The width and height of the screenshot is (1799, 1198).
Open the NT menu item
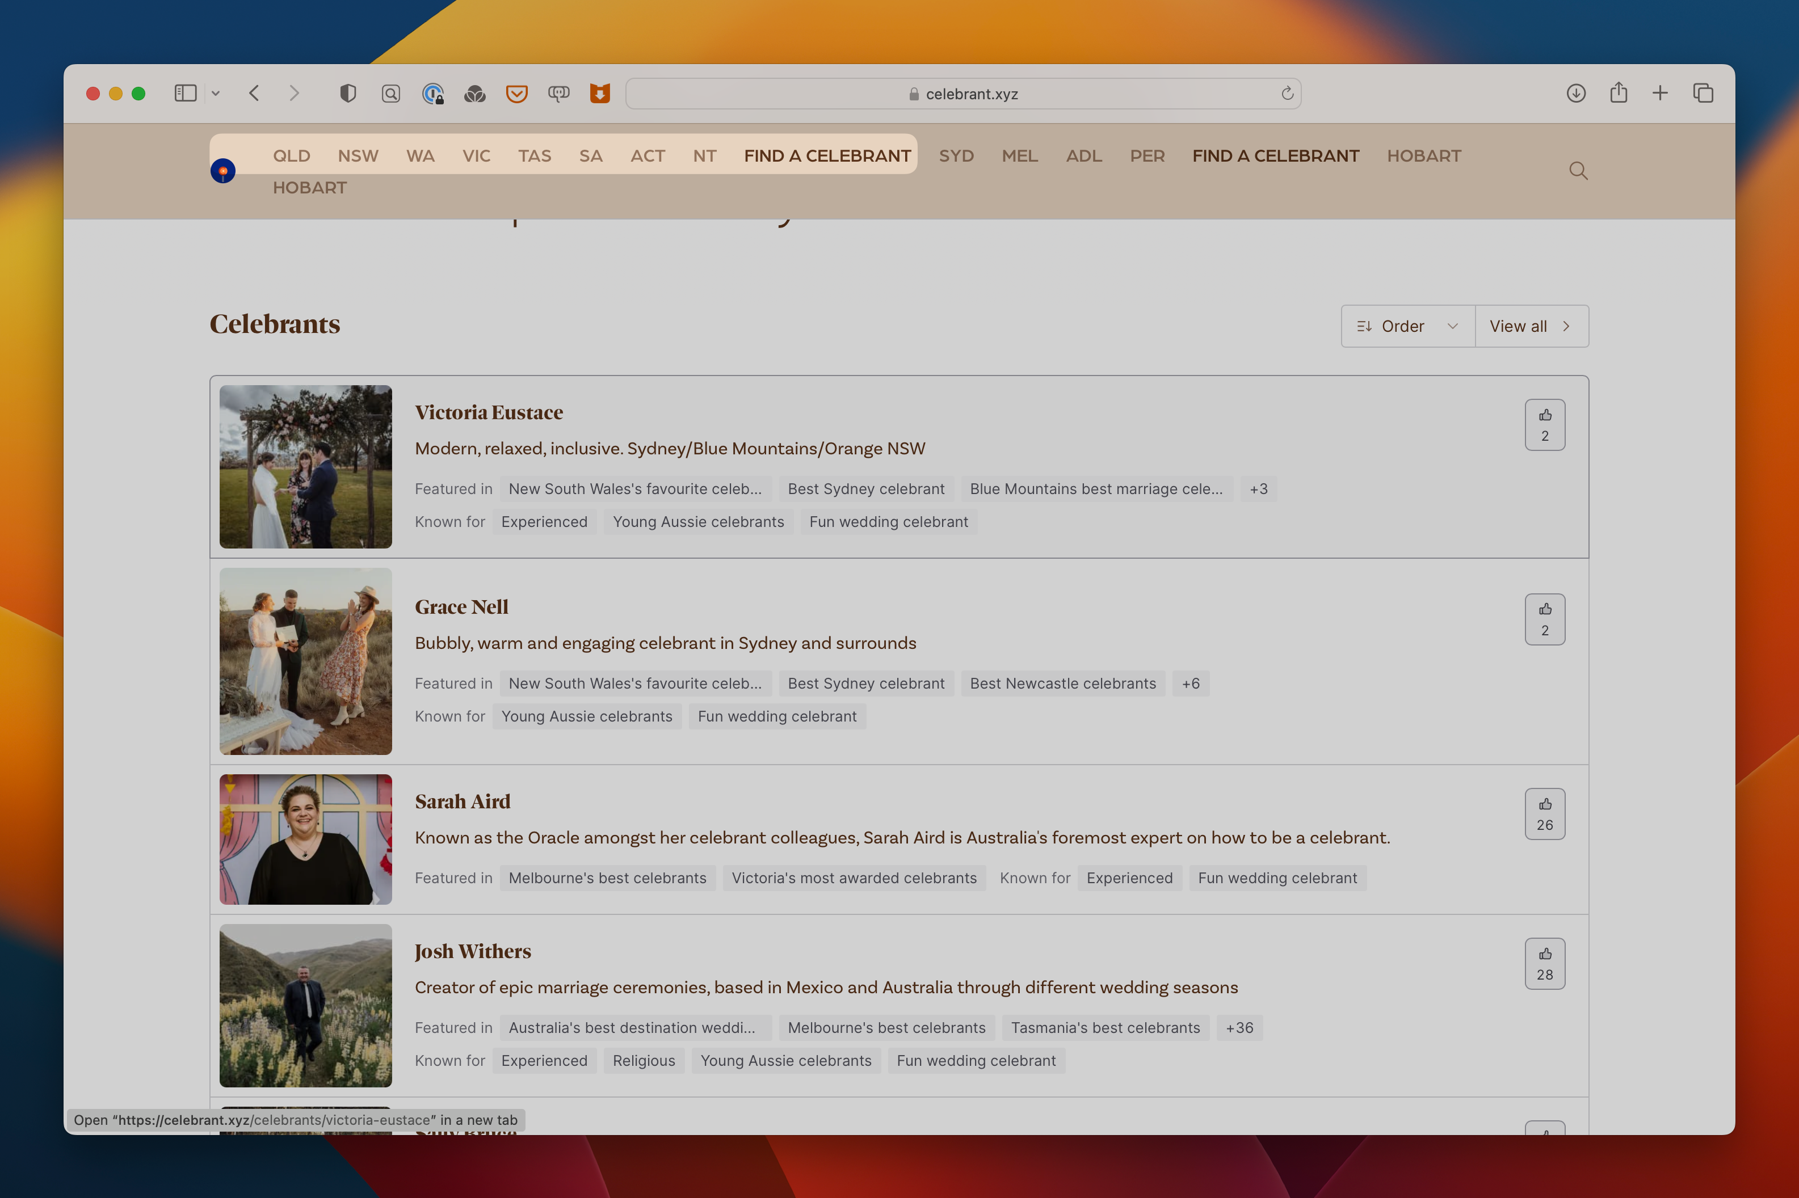pyautogui.click(x=705, y=156)
